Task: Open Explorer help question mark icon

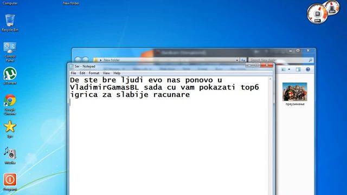Action: 308,69
